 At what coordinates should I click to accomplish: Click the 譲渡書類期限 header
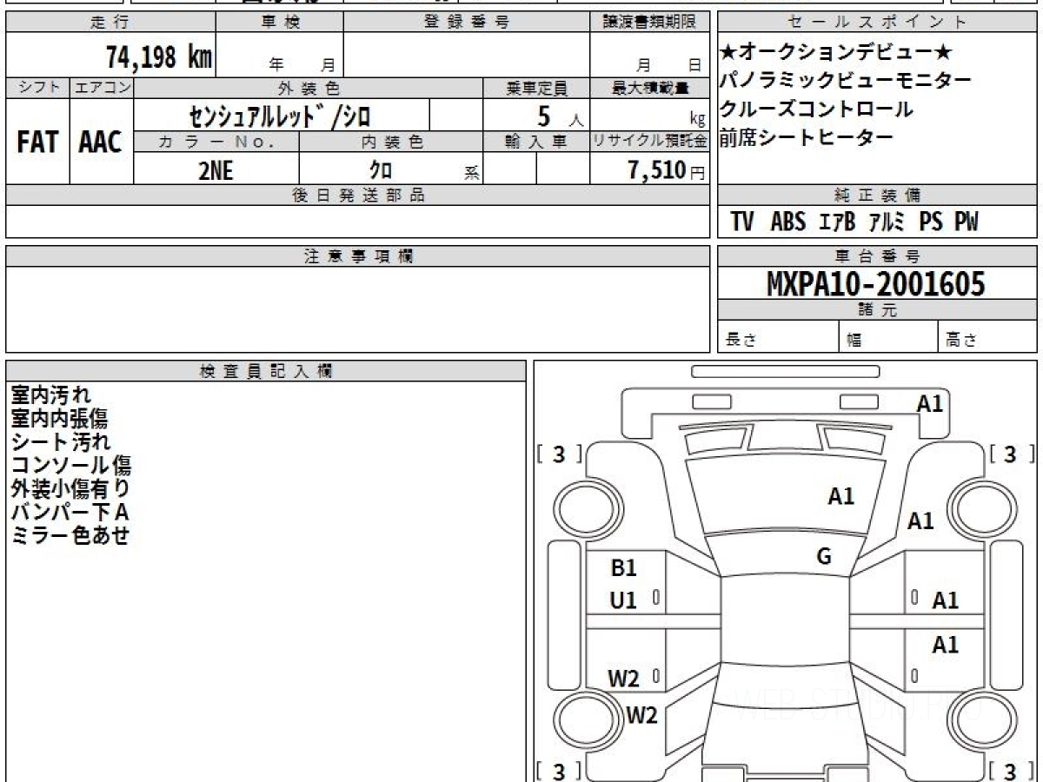[650, 23]
